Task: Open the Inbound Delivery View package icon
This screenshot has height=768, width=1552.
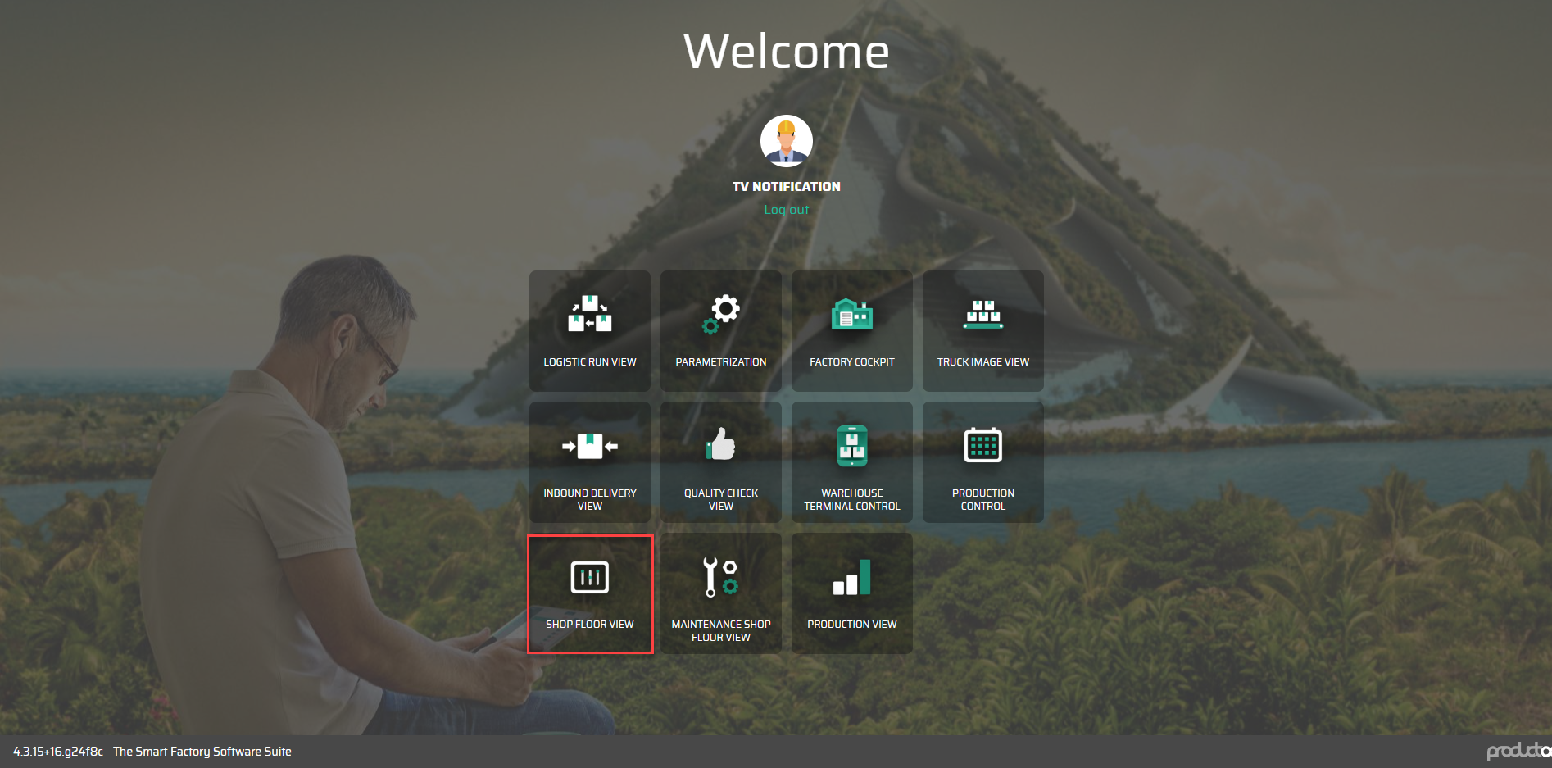Action: click(589, 446)
